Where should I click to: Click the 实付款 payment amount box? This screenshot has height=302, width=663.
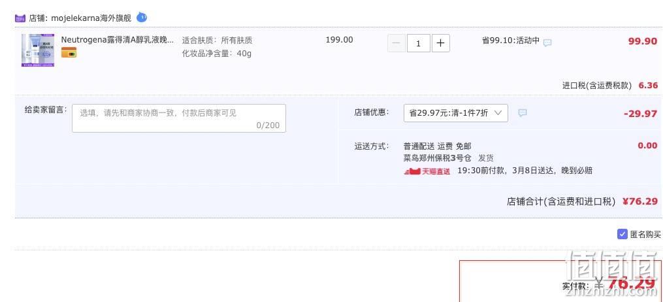560,281
